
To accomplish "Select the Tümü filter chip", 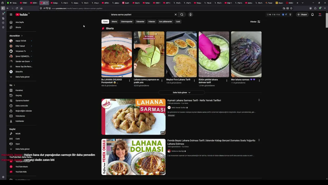I will [105, 22].
